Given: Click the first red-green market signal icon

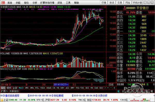Looking at the screenshot, I should pos(135,100).
